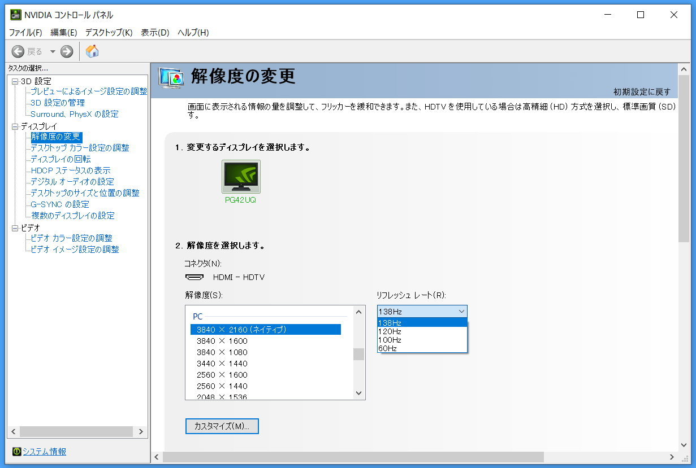Click the refresh rate combo box showing 138Hz
The height and width of the screenshot is (468, 696).
click(x=422, y=312)
